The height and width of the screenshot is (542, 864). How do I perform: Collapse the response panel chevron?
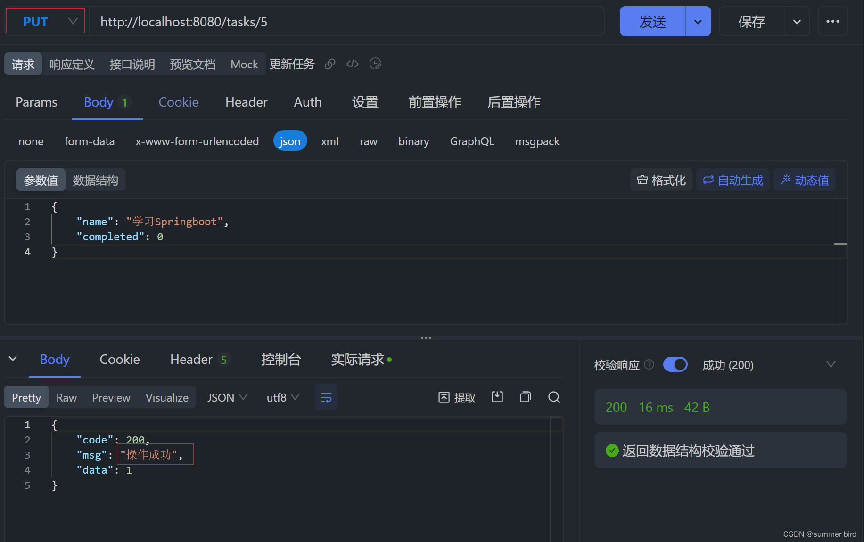pos(13,359)
